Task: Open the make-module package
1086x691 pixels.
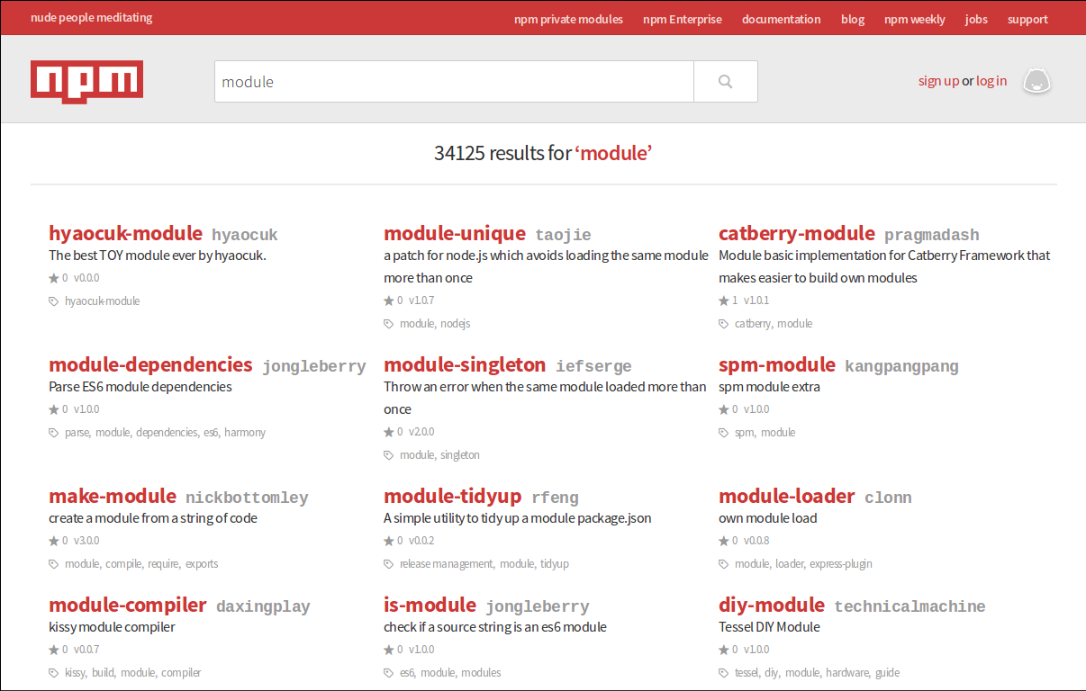Action: click(x=113, y=497)
